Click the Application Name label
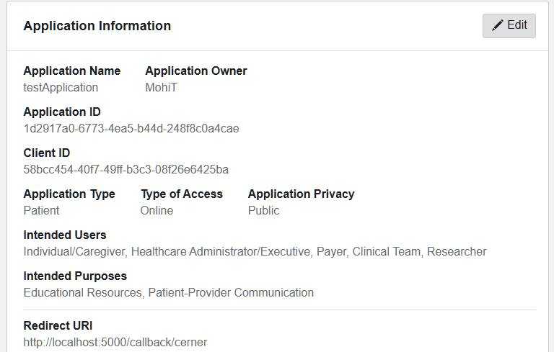 pos(72,71)
